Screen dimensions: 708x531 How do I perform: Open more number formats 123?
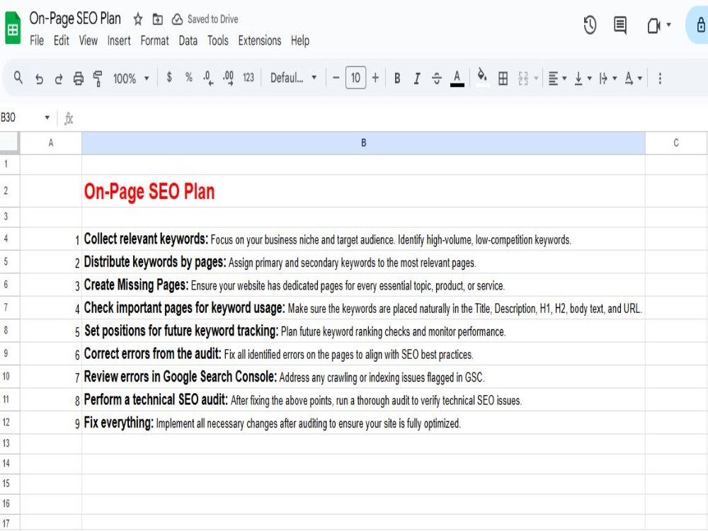tap(249, 78)
